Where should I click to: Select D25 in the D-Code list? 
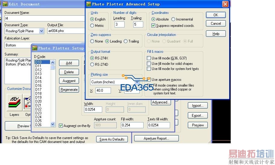[x=42, y=121]
